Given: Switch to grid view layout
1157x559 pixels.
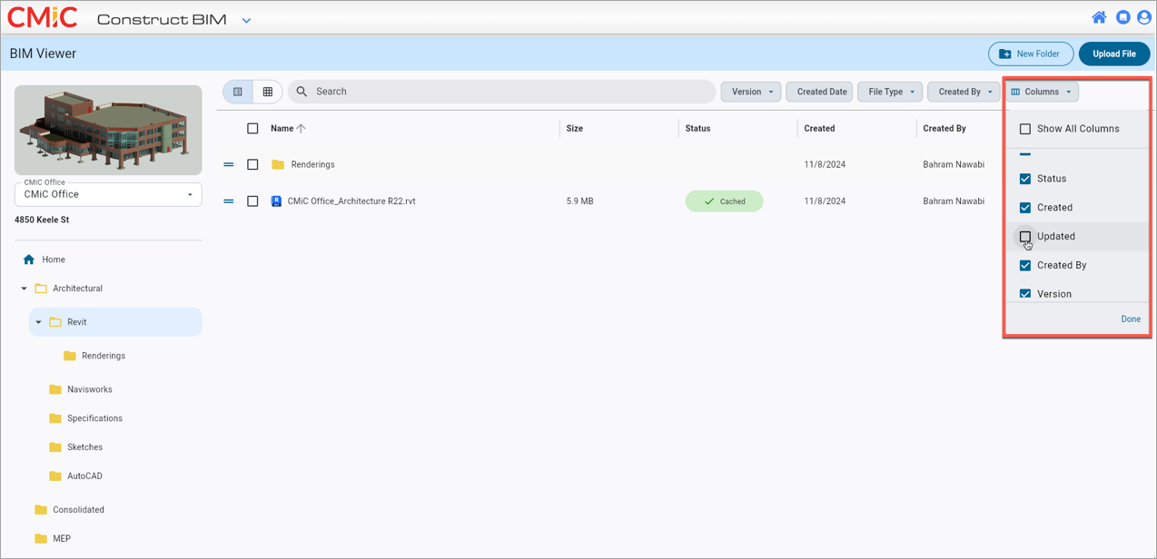Looking at the screenshot, I should tap(268, 92).
